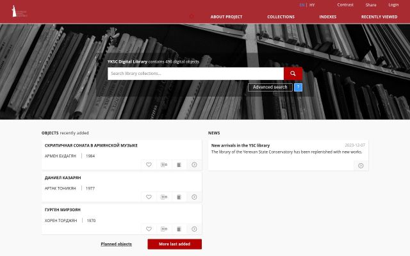Click More last added button
Viewport: 410px width, 256px height.
pyautogui.click(x=175, y=244)
